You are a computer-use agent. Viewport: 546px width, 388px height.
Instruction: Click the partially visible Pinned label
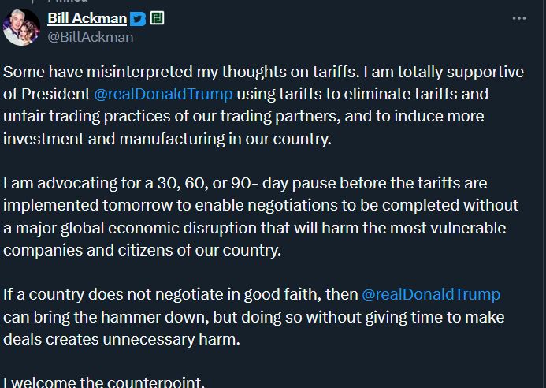click(x=68, y=1)
